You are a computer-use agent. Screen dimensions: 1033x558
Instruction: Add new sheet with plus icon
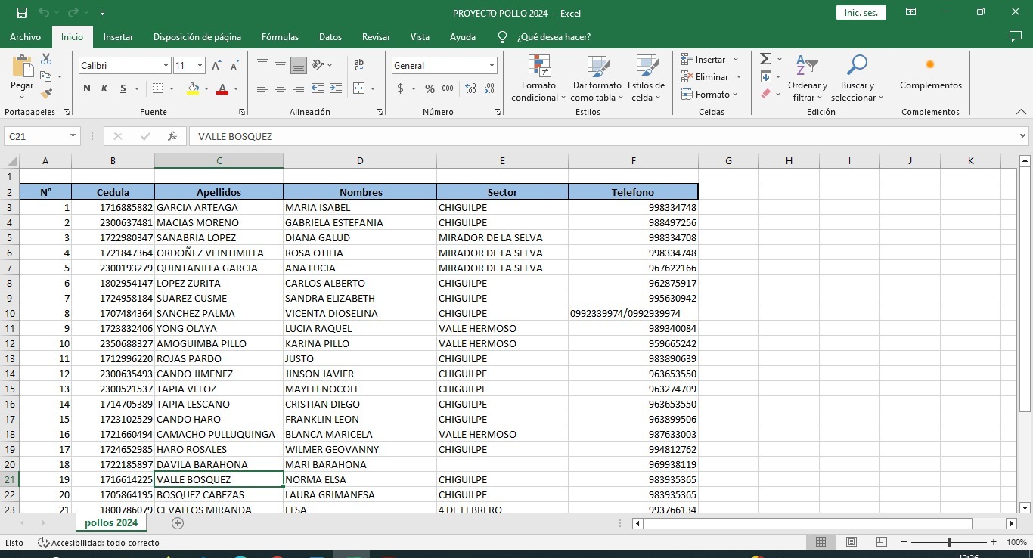[178, 522]
